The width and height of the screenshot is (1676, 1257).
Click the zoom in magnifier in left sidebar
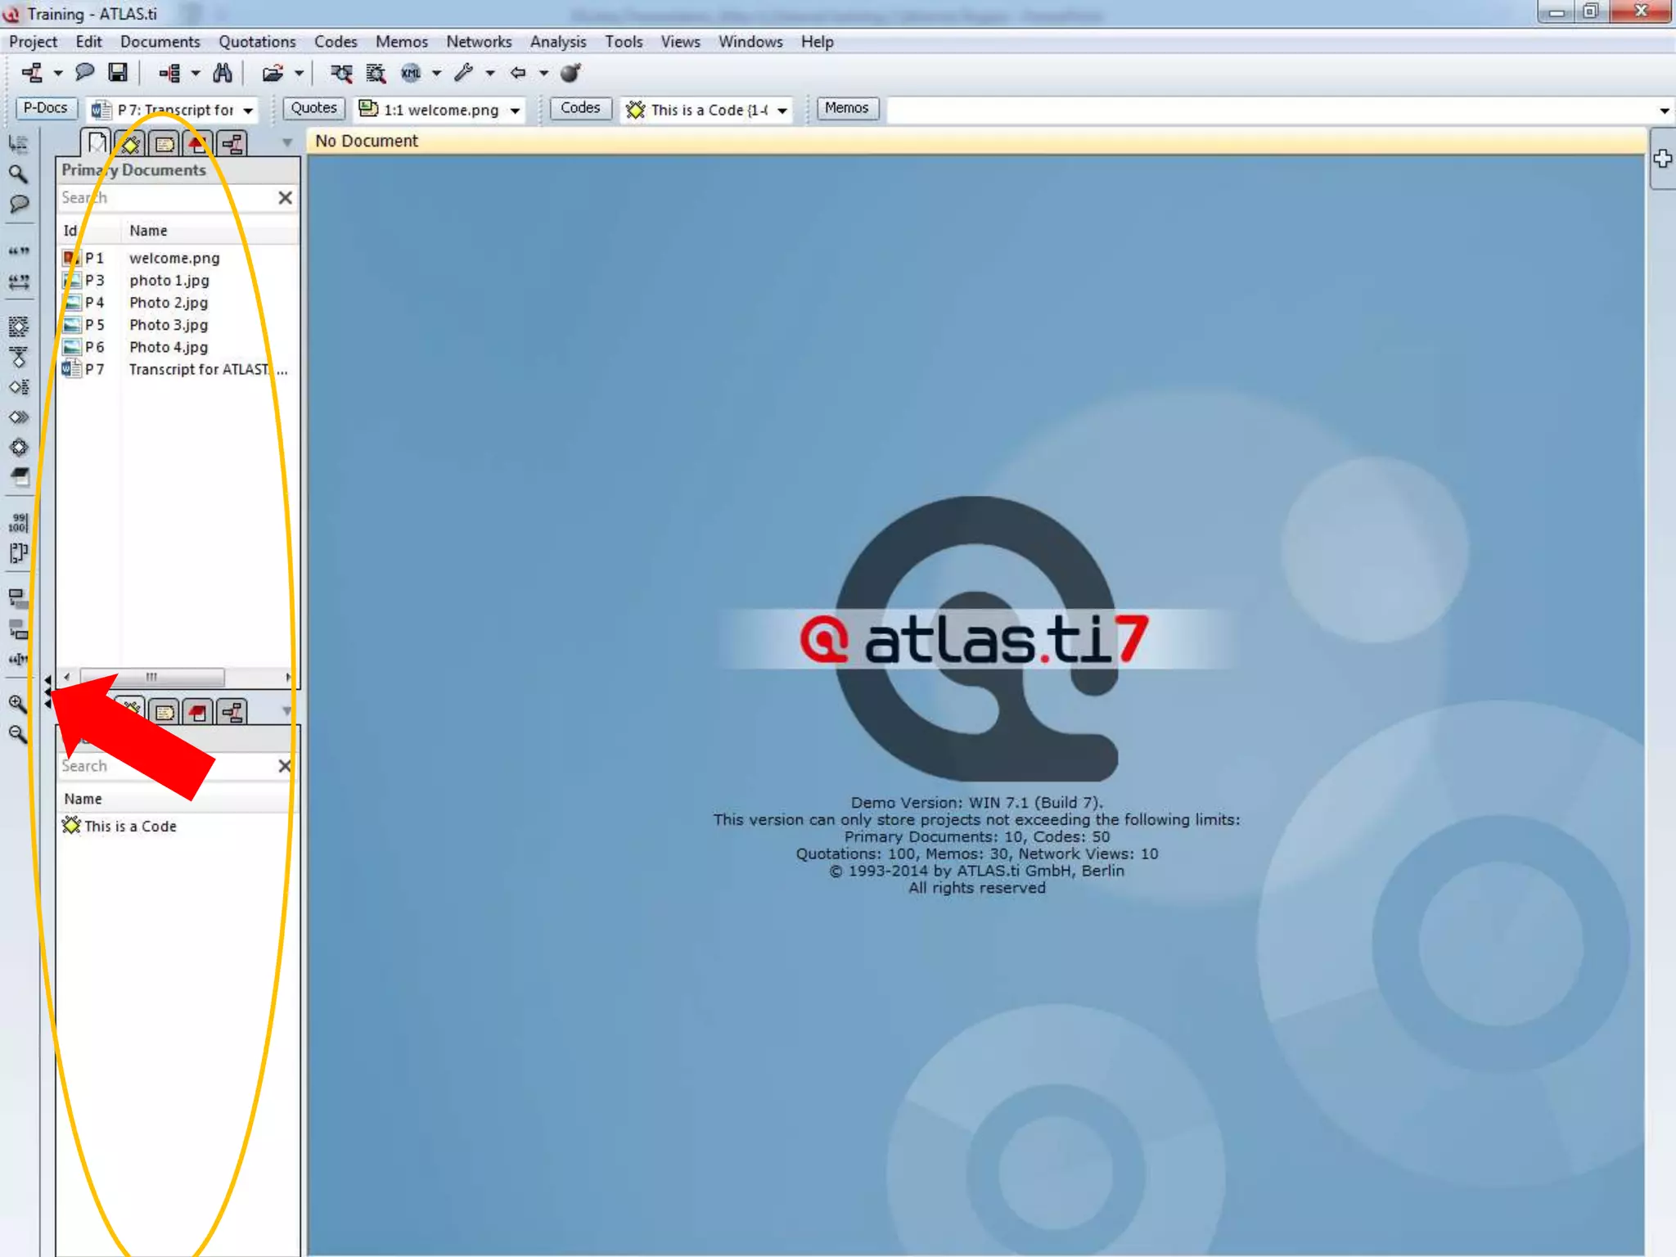coord(18,704)
